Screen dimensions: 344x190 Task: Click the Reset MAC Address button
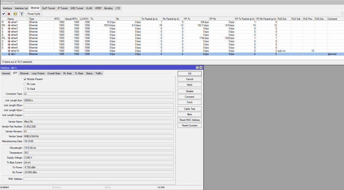coord(190,120)
